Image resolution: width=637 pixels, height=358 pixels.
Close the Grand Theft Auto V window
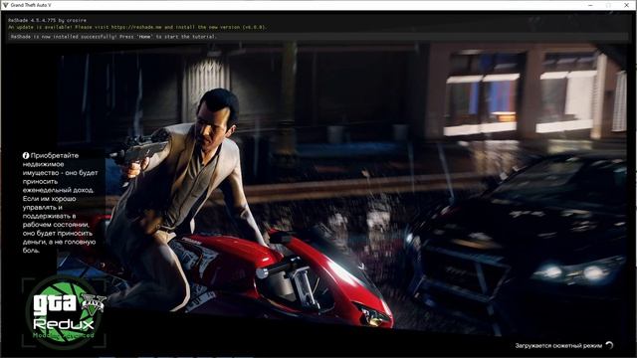(x=627, y=5)
